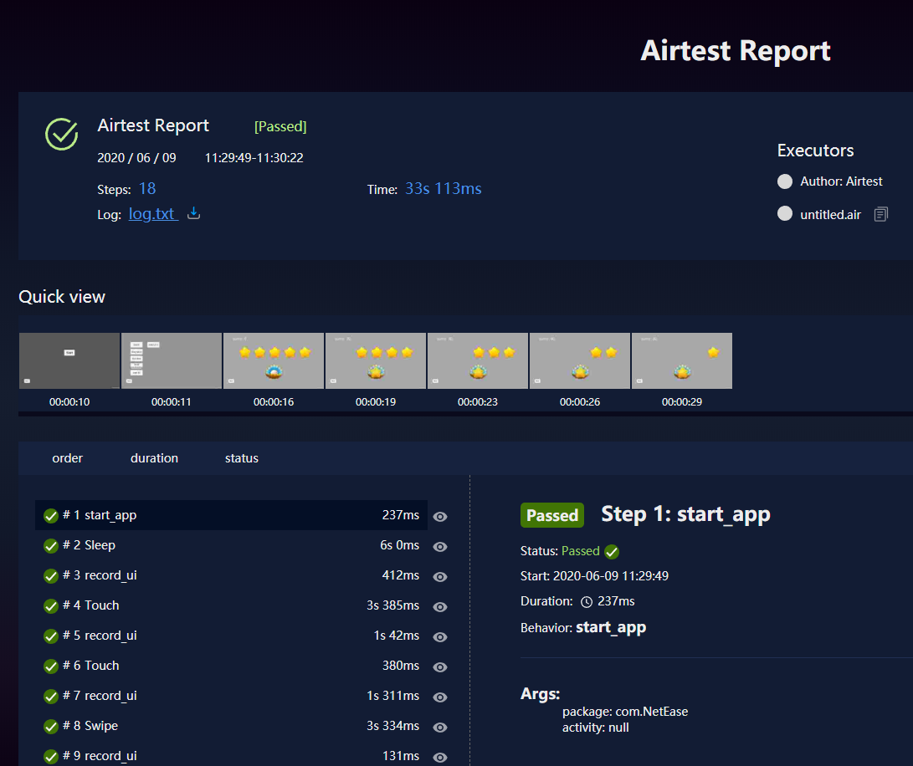Click the first quick view thumbnail at 00:00:10
913x766 pixels.
pyautogui.click(x=69, y=361)
